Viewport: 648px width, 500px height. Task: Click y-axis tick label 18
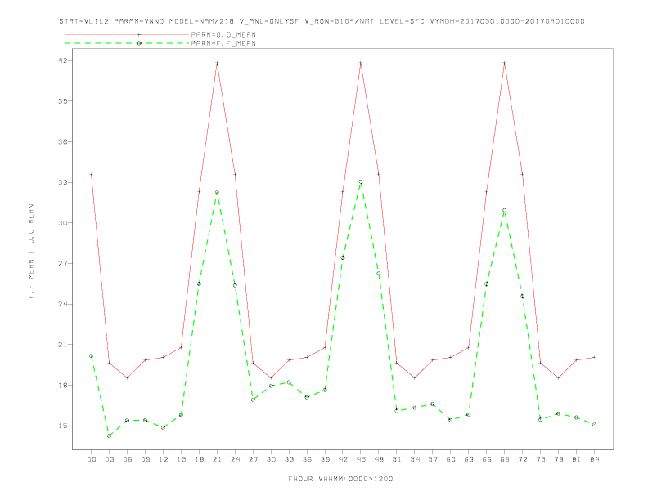pyautogui.click(x=62, y=386)
